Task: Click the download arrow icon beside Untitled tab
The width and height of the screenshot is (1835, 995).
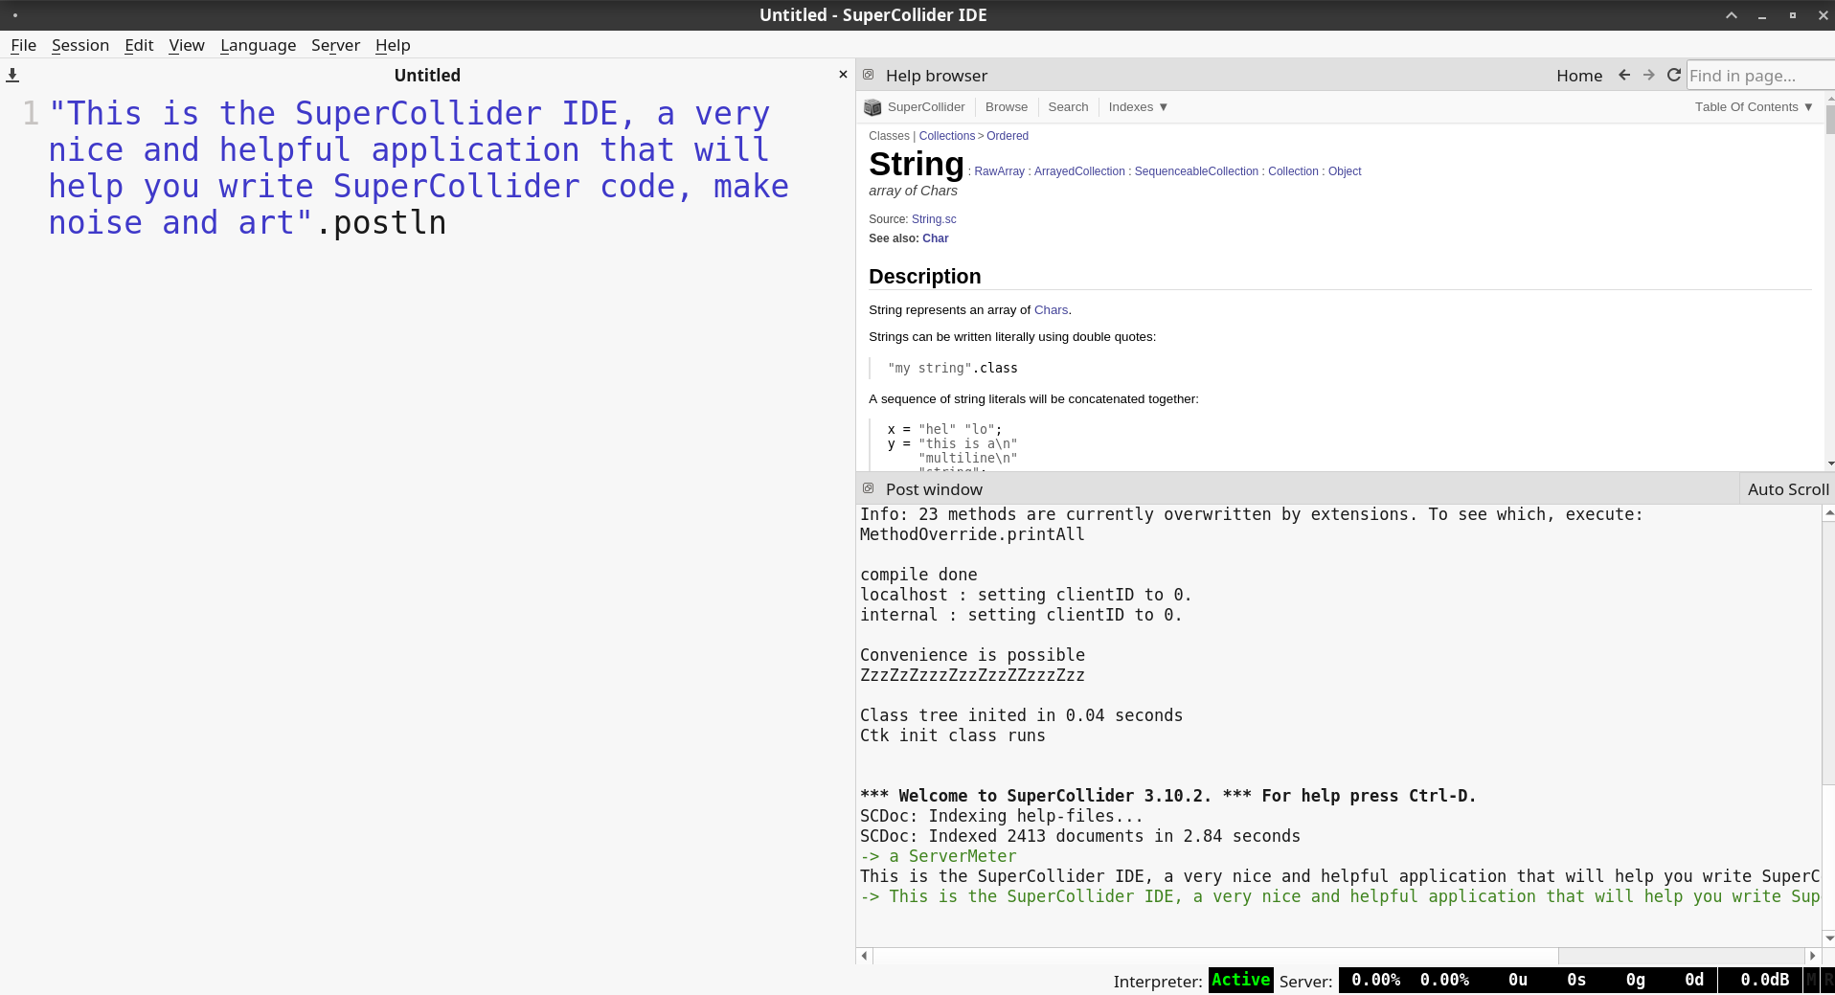Action: tap(12, 75)
